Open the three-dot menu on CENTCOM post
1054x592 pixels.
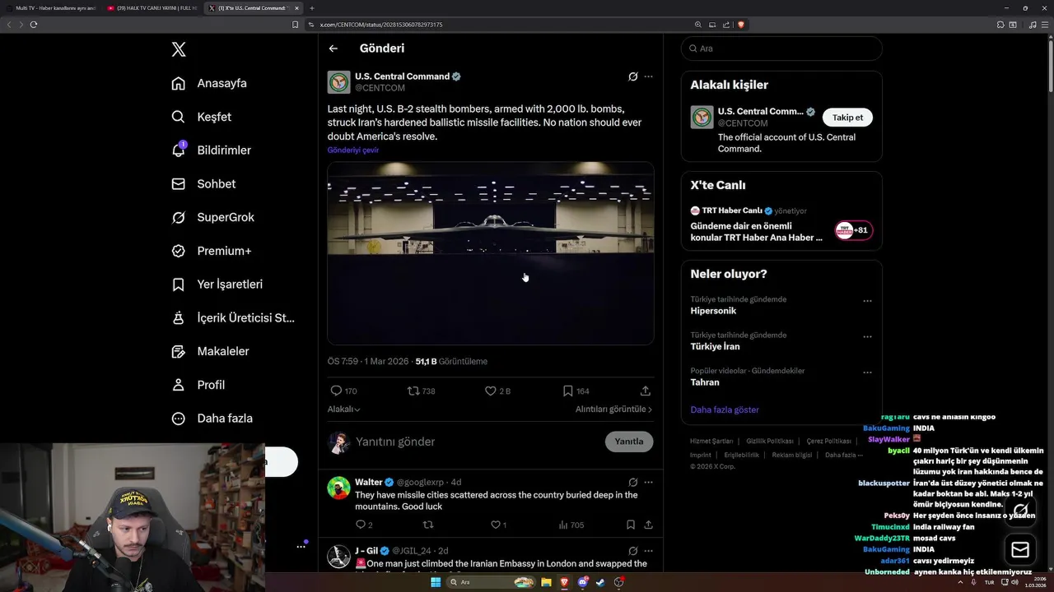click(648, 76)
